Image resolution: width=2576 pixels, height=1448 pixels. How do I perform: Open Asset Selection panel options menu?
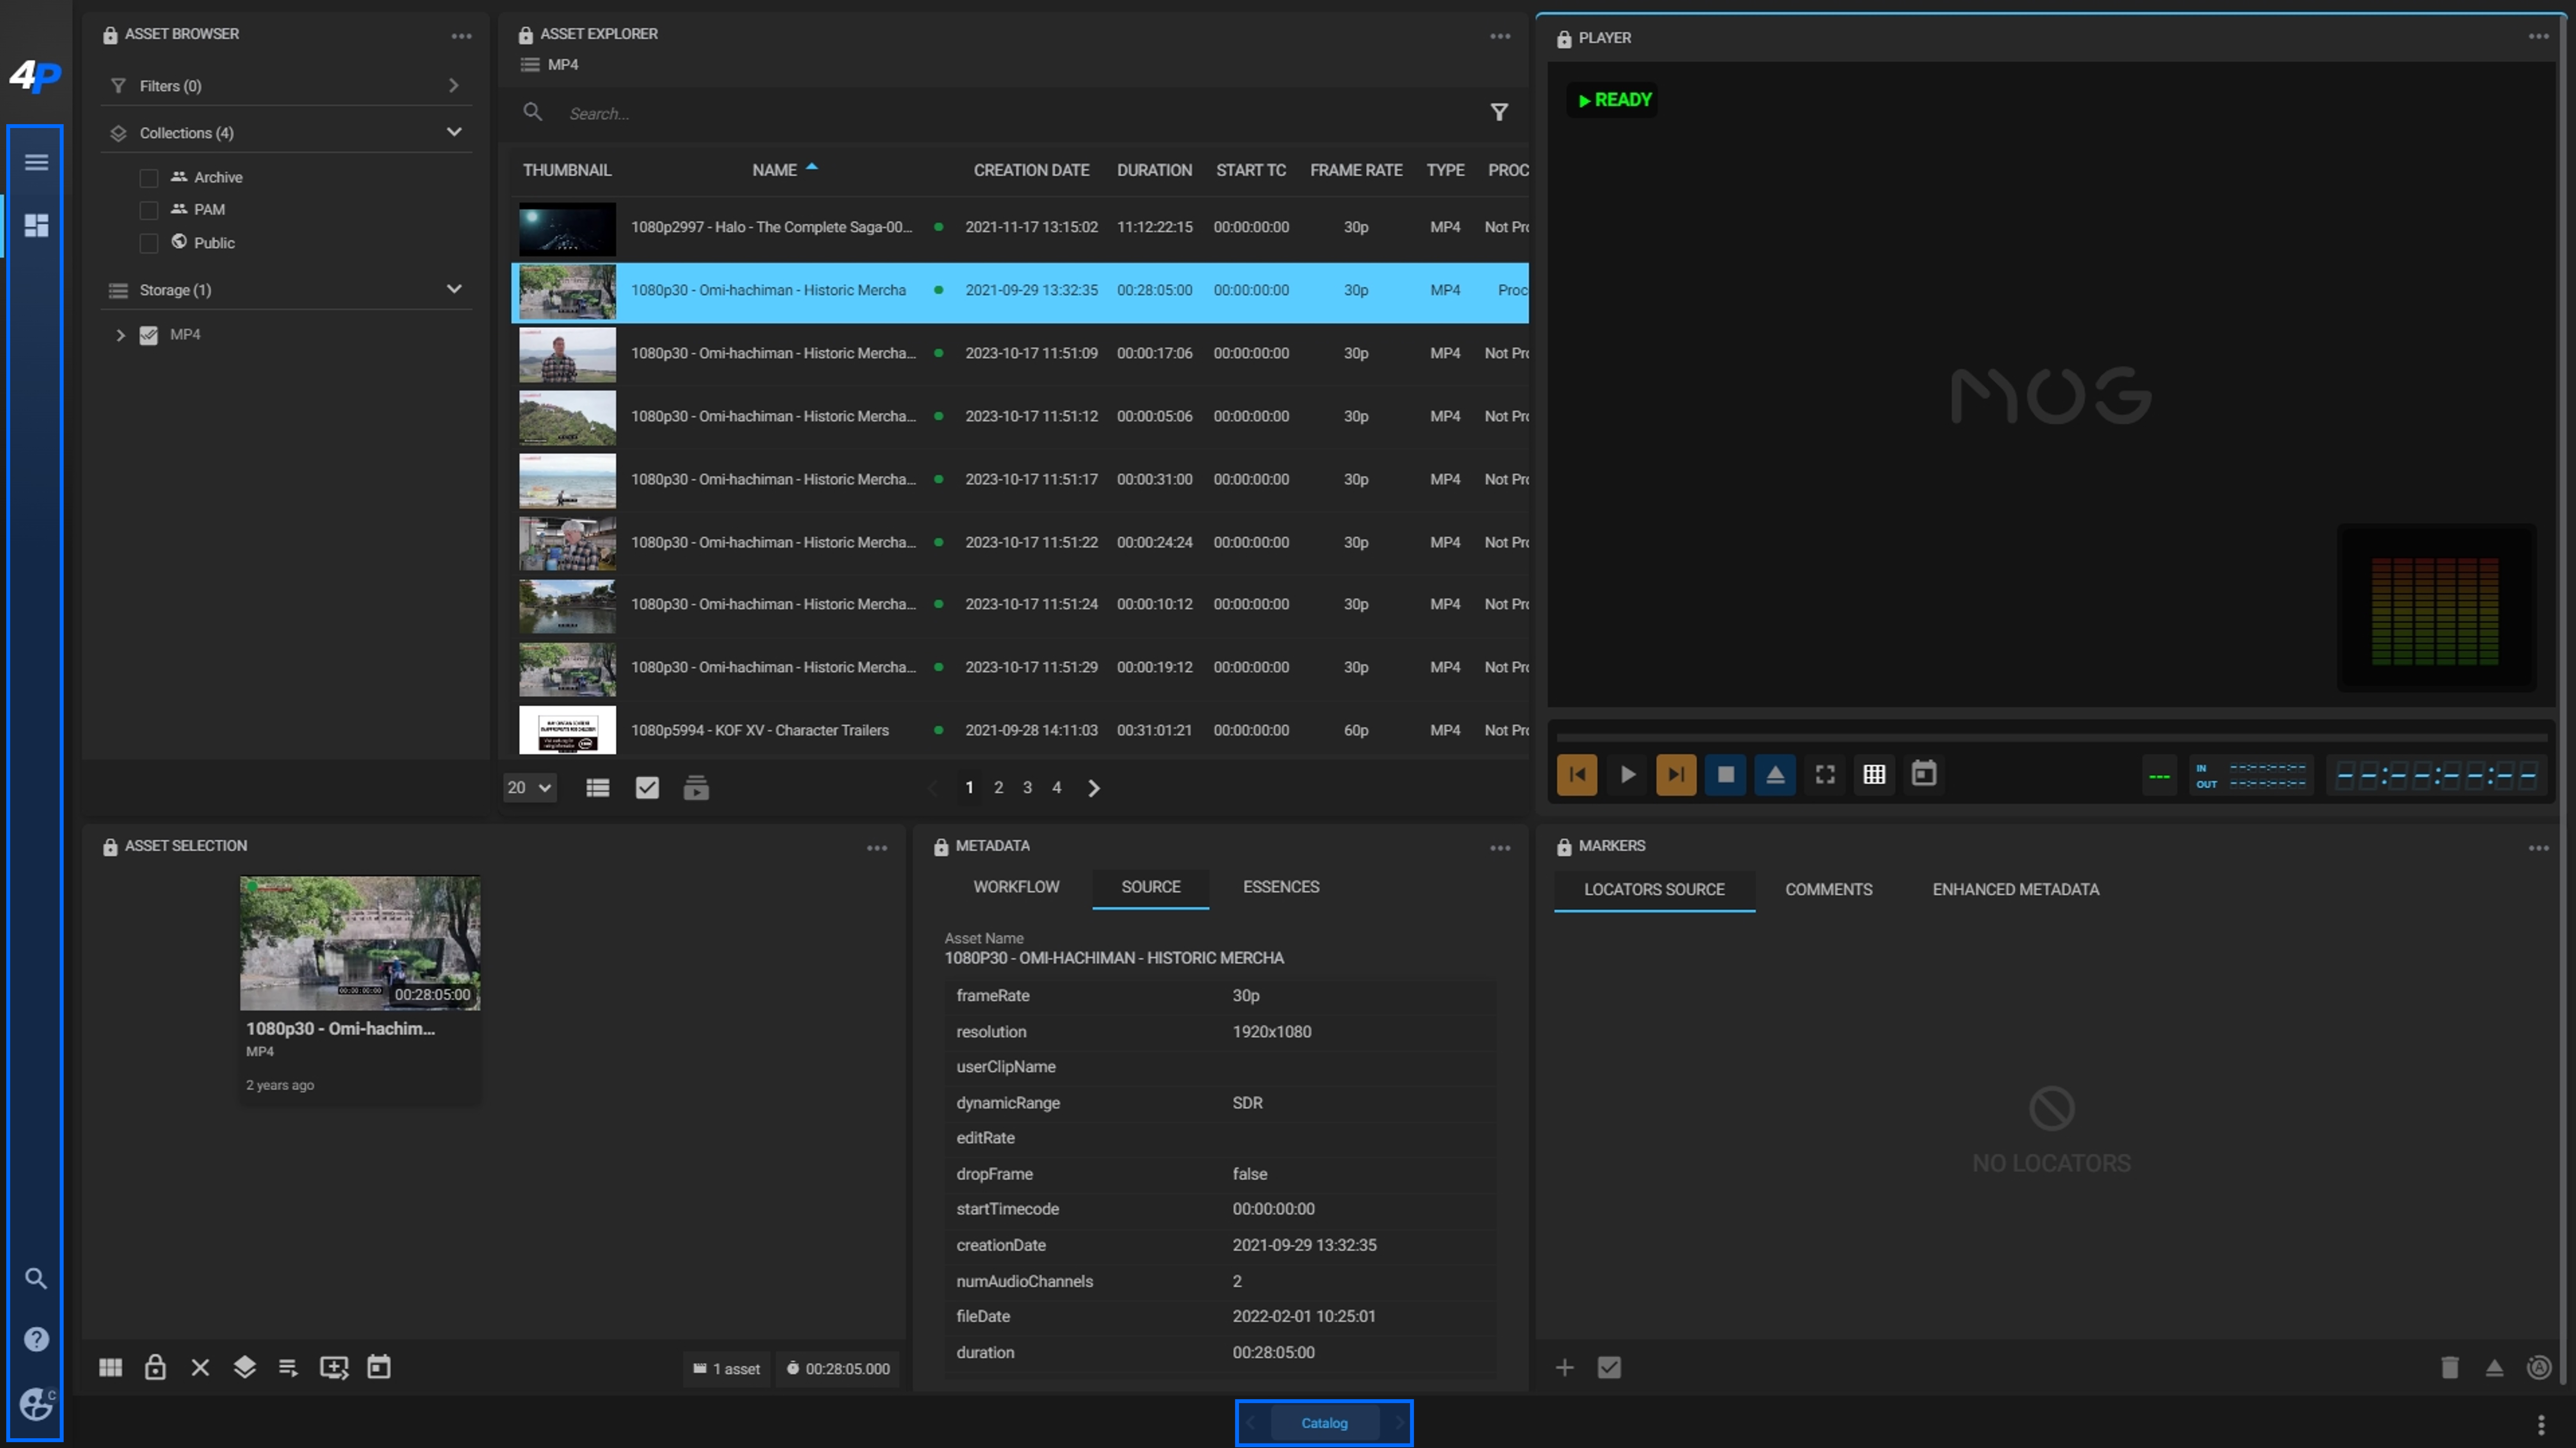pos(877,848)
